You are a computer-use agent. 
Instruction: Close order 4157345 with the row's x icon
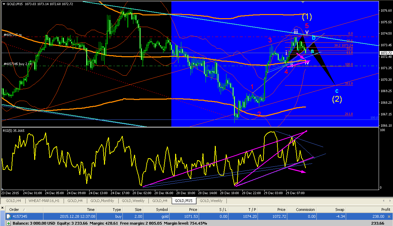coord(389,216)
